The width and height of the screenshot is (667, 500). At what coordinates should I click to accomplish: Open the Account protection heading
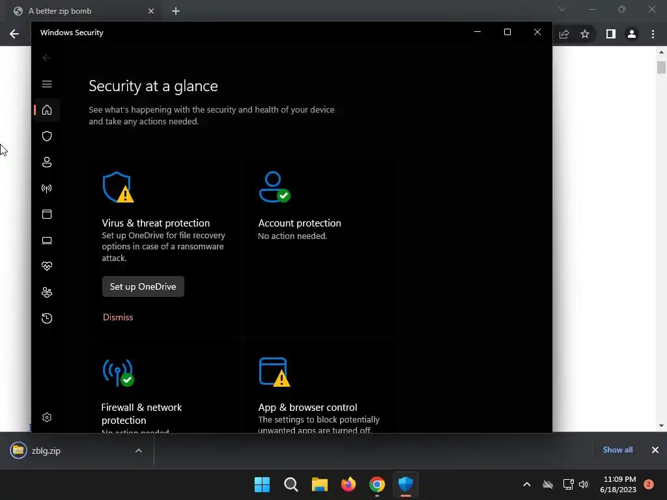(x=300, y=223)
